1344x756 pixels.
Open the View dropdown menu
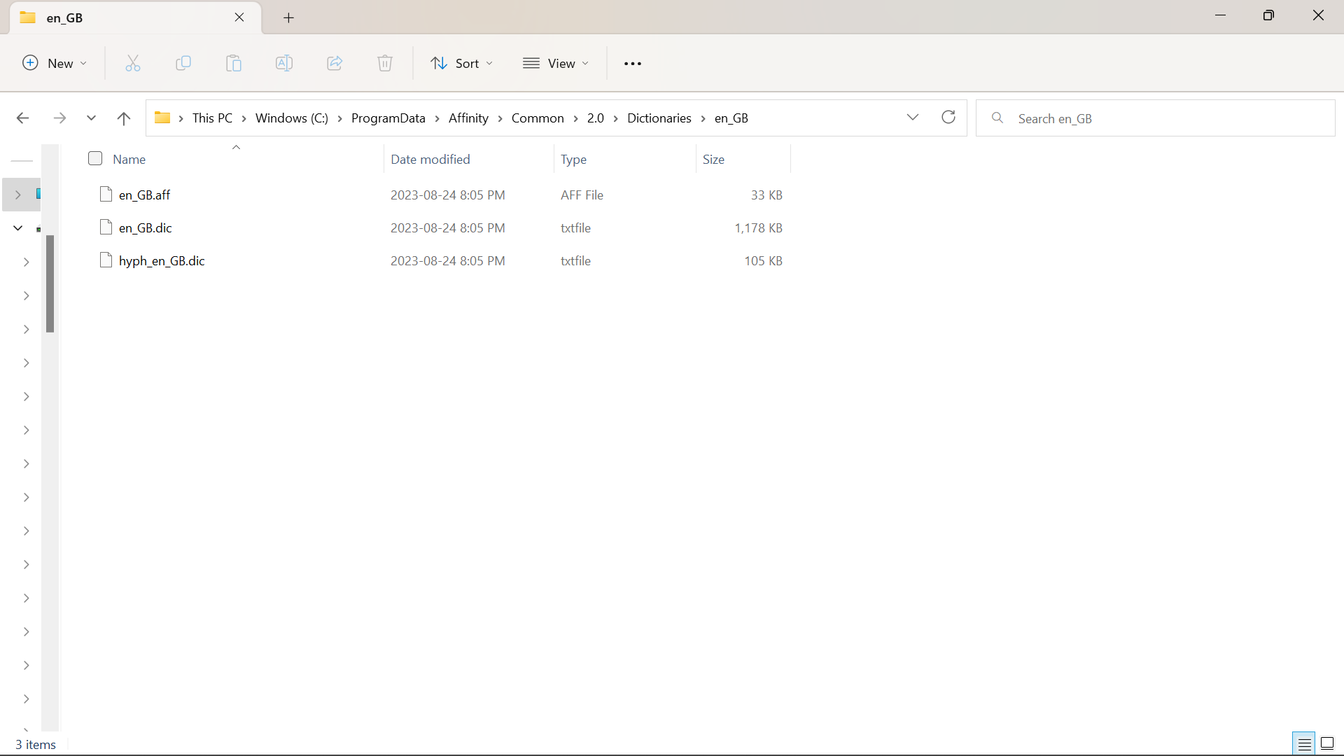pos(556,64)
